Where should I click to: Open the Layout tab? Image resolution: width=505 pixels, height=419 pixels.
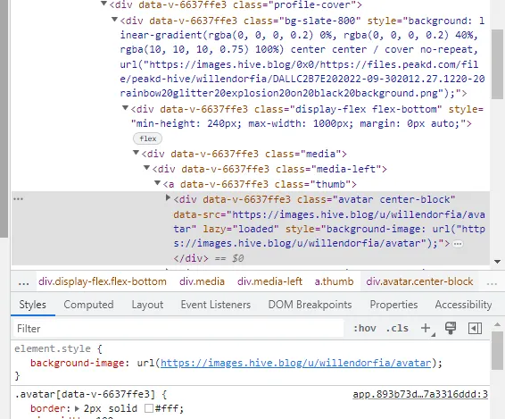(x=147, y=305)
